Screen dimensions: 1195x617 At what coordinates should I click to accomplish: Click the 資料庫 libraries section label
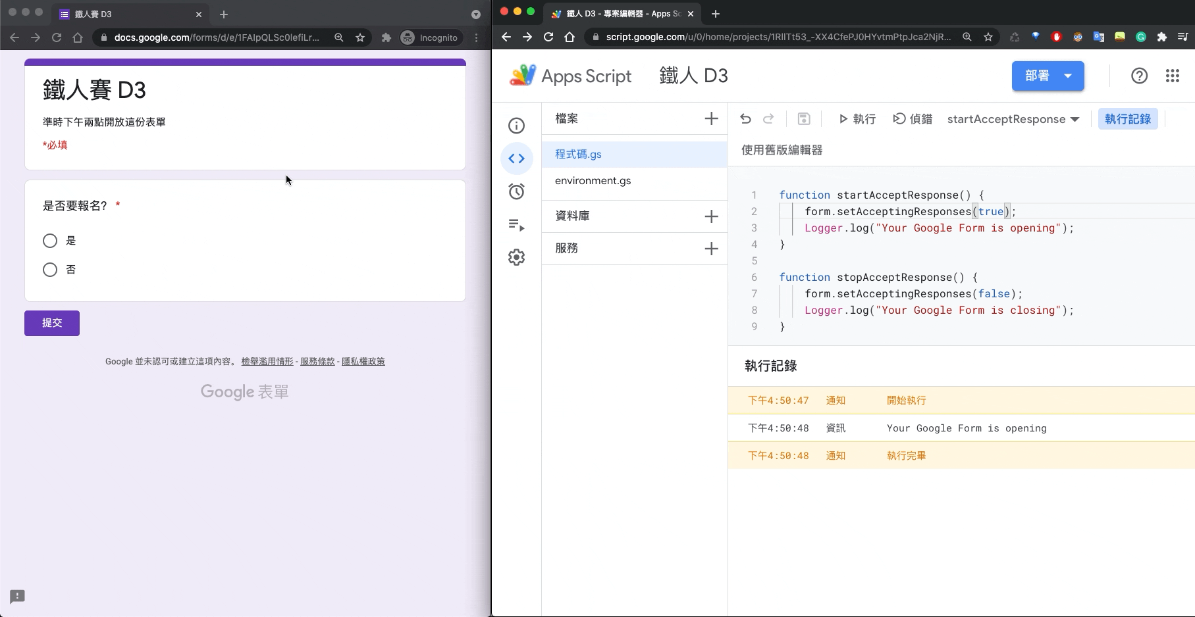[572, 216]
